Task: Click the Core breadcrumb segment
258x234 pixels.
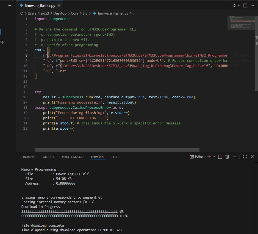Action: [74, 13]
